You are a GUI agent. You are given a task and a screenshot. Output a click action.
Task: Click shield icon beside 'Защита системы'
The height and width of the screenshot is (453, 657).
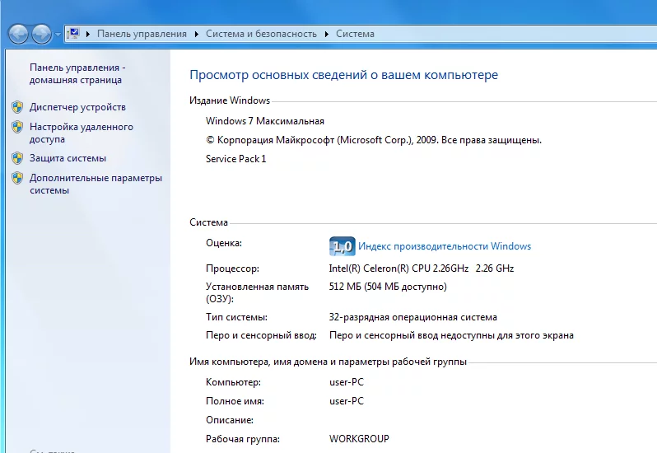pyautogui.click(x=17, y=158)
